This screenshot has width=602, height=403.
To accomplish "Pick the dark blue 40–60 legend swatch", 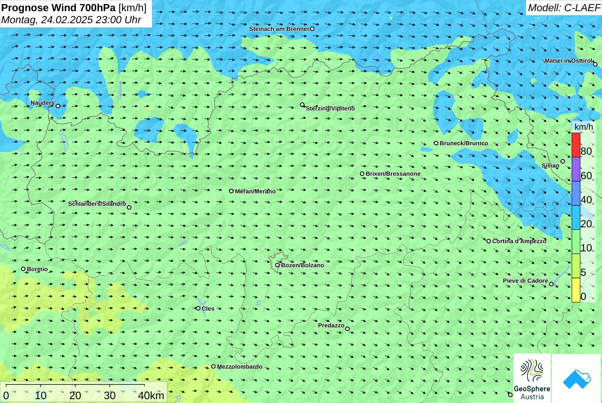I will click(576, 193).
